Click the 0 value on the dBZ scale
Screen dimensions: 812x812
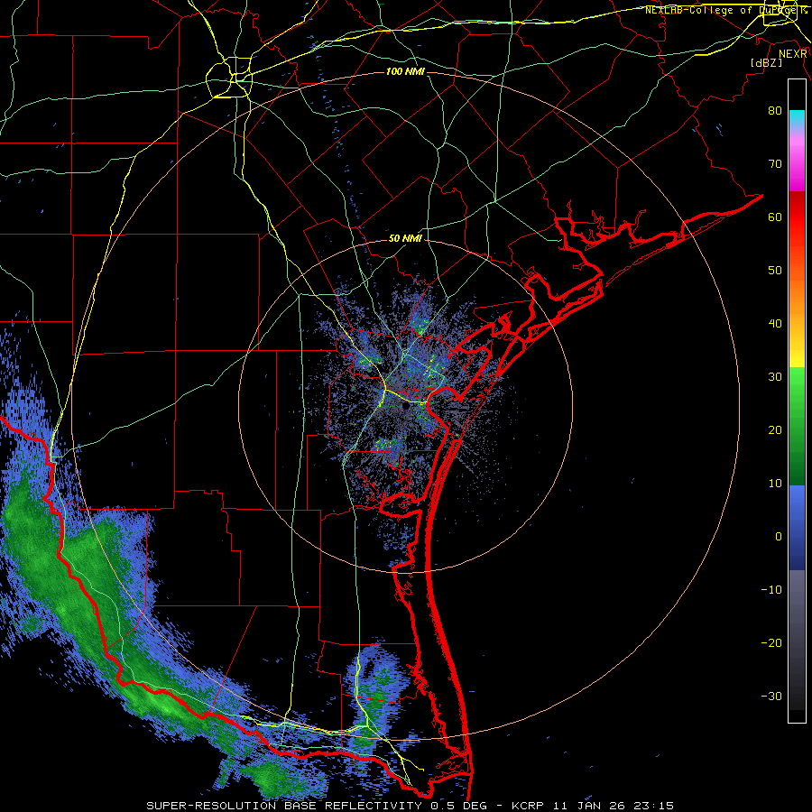779,537
